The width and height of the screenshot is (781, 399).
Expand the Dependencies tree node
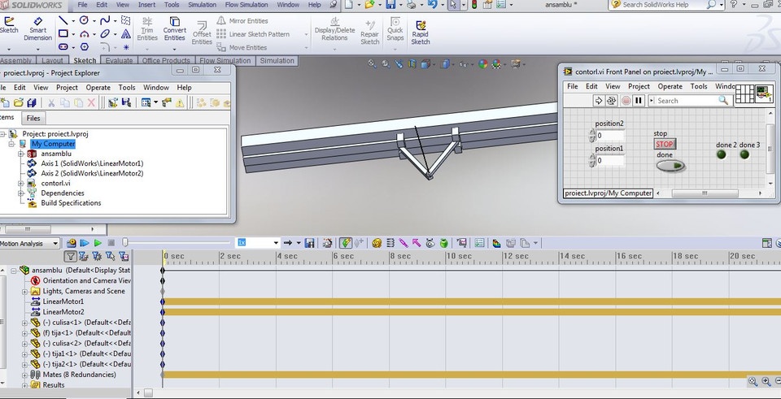(x=21, y=193)
